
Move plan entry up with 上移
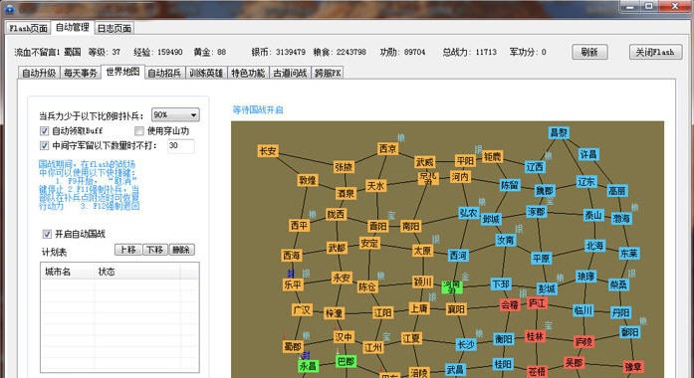pyautogui.click(x=127, y=250)
